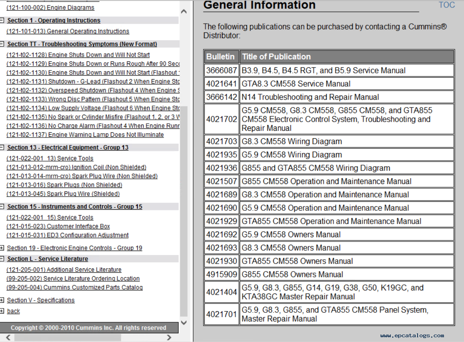Open Engine Shuts Down and Will Not Start (1128)
464x342 pixels.
pos(78,55)
